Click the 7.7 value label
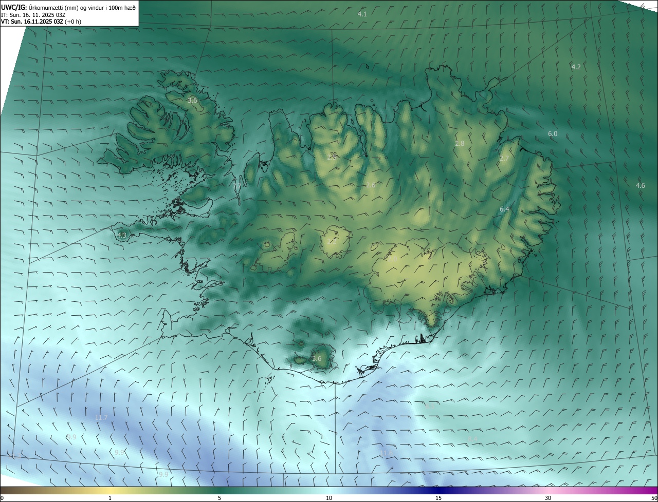This screenshot has height=502, width=658. coord(236,186)
